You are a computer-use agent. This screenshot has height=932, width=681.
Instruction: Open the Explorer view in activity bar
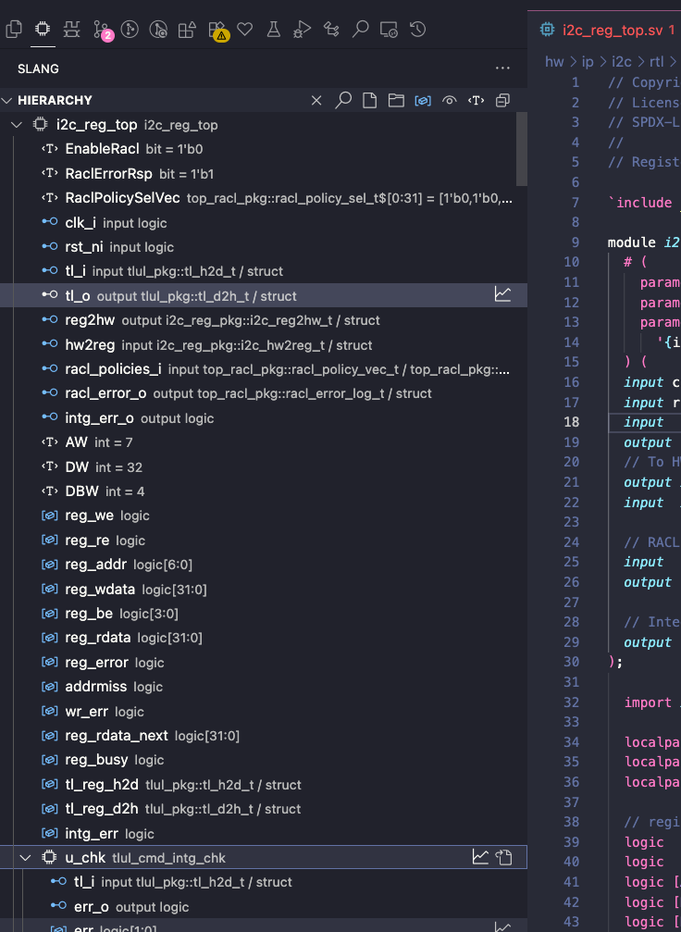click(13, 30)
